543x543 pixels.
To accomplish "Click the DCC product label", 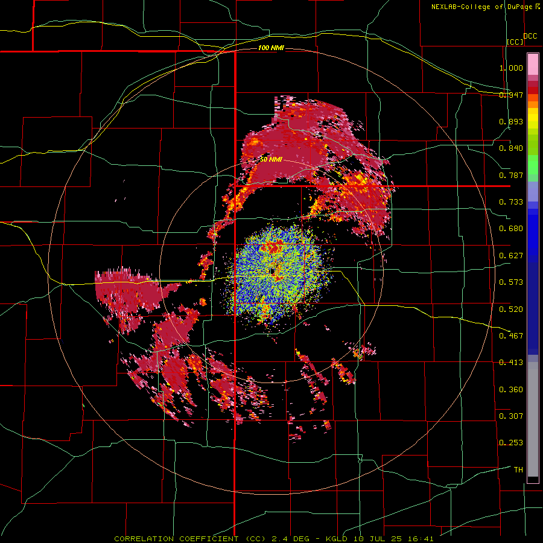I will [x=530, y=36].
